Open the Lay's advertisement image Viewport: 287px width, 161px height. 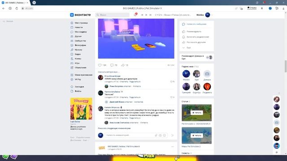coord(81,109)
